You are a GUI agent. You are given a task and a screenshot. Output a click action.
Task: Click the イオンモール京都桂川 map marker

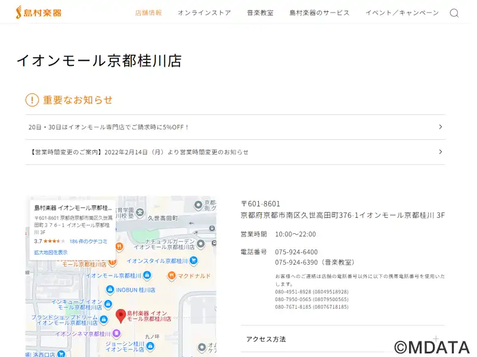(x=147, y=275)
